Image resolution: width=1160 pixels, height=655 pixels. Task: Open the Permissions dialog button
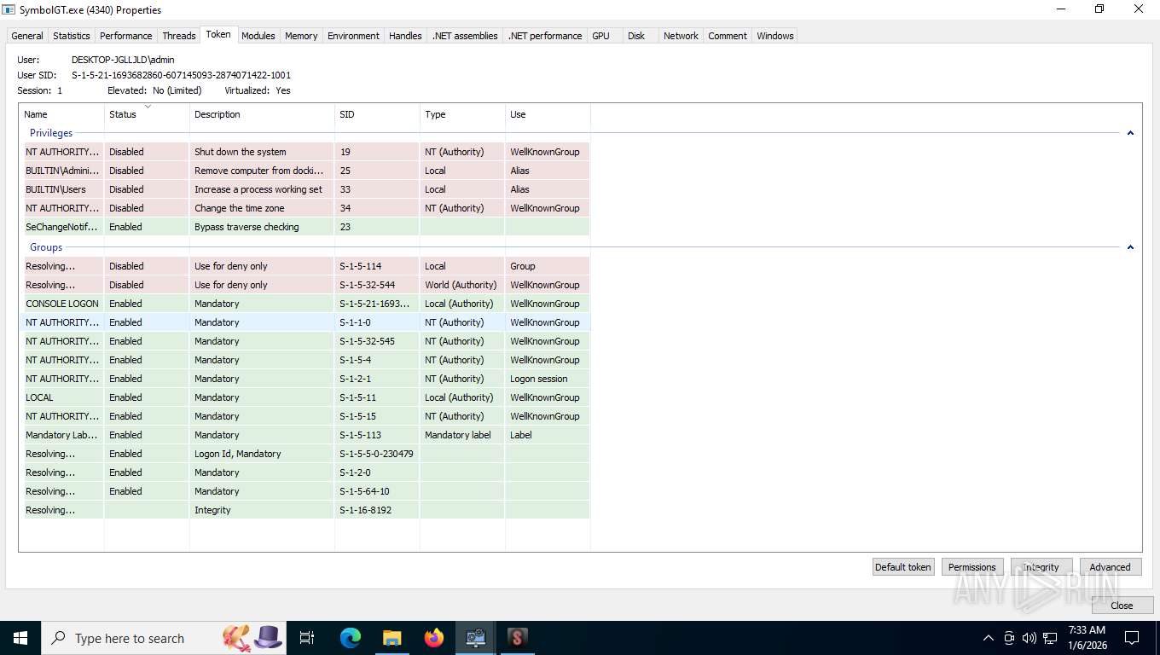972,567
